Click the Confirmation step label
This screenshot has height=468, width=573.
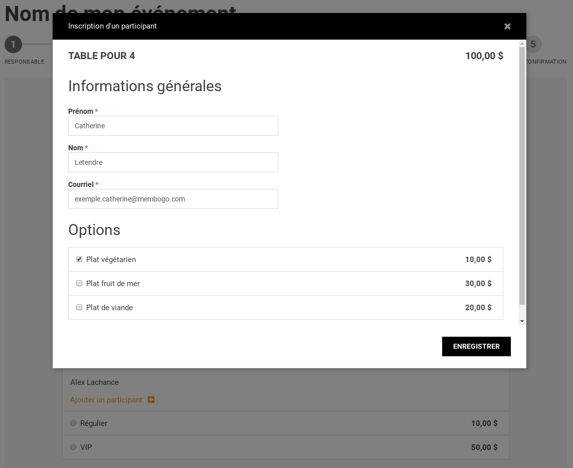pyautogui.click(x=546, y=62)
